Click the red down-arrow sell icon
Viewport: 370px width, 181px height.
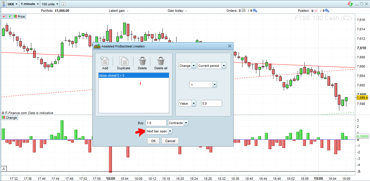(x=4, y=16)
